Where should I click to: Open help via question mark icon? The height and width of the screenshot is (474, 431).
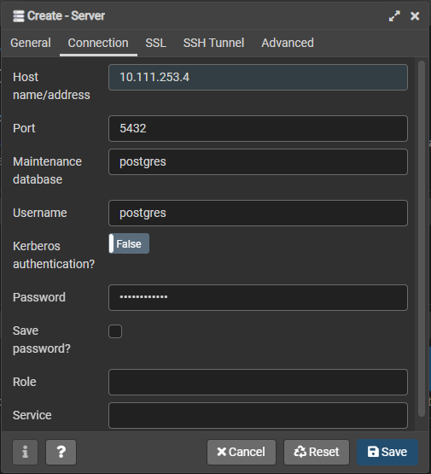[x=61, y=452]
